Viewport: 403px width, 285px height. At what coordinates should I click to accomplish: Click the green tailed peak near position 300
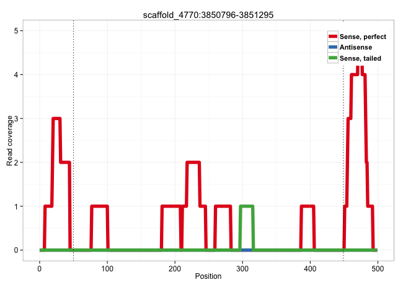[x=247, y=206]
